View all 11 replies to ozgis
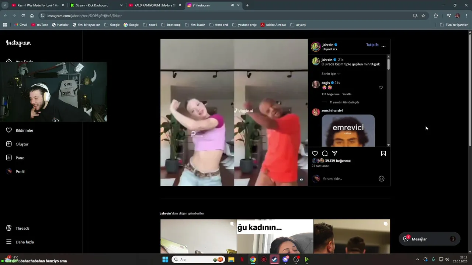 click(x=344, y=102)
